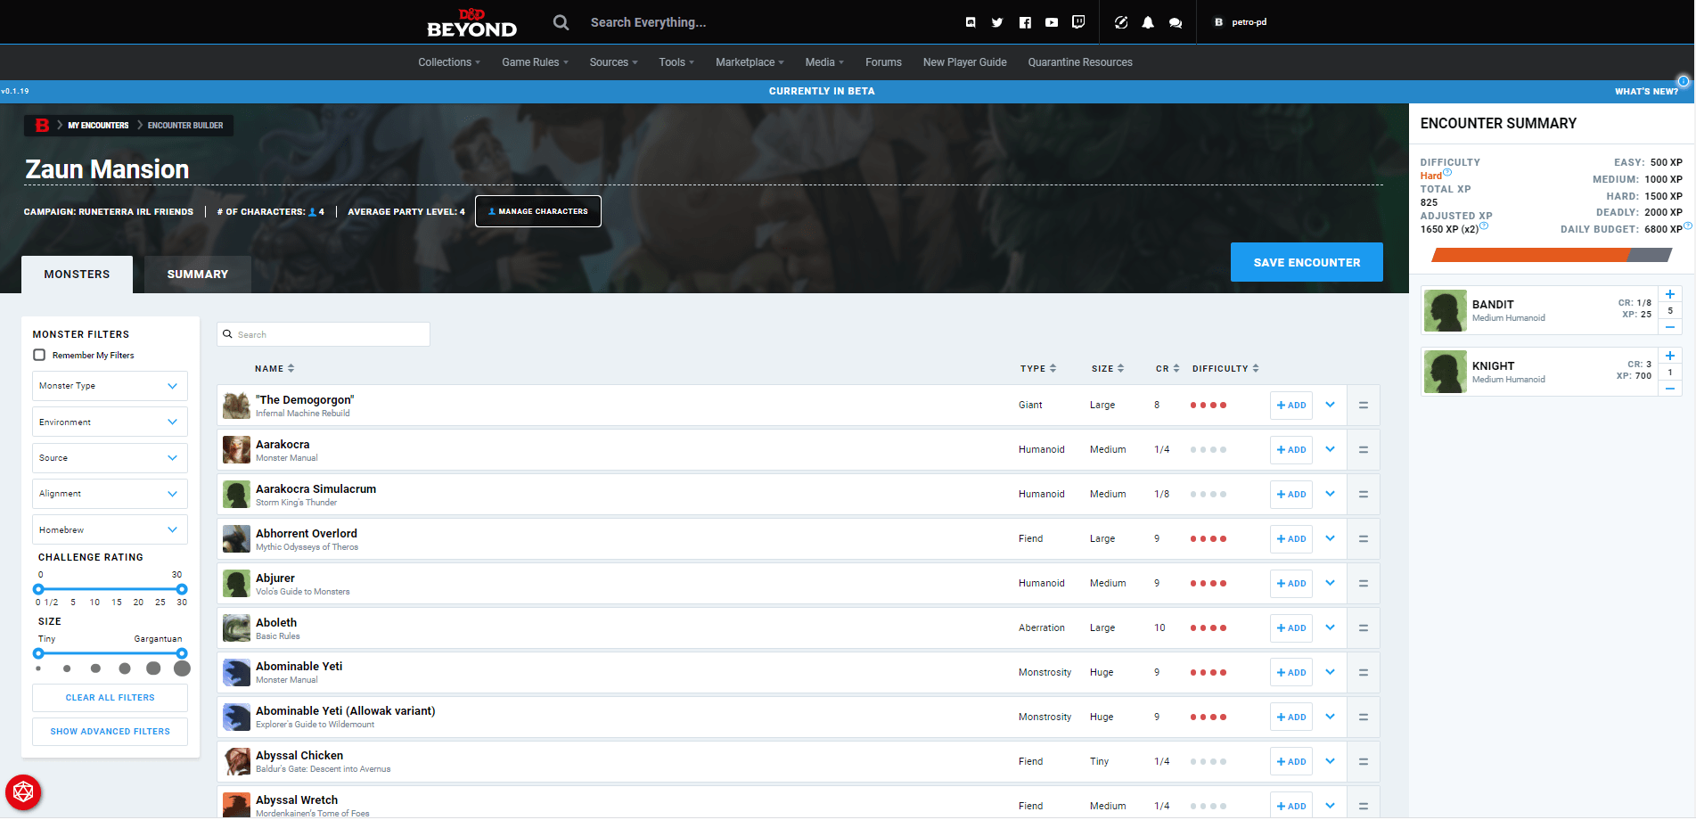Expand the Abominable Yeti row details chevron
The width and height of the screenshot is (1696, 820).
pyautogui.click(x=1331, y=671)
